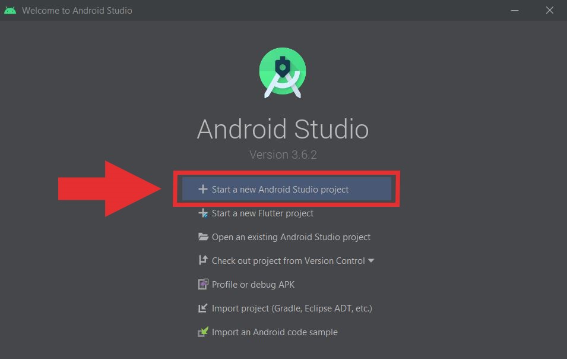Click the open folder icon

click(203, 237)
